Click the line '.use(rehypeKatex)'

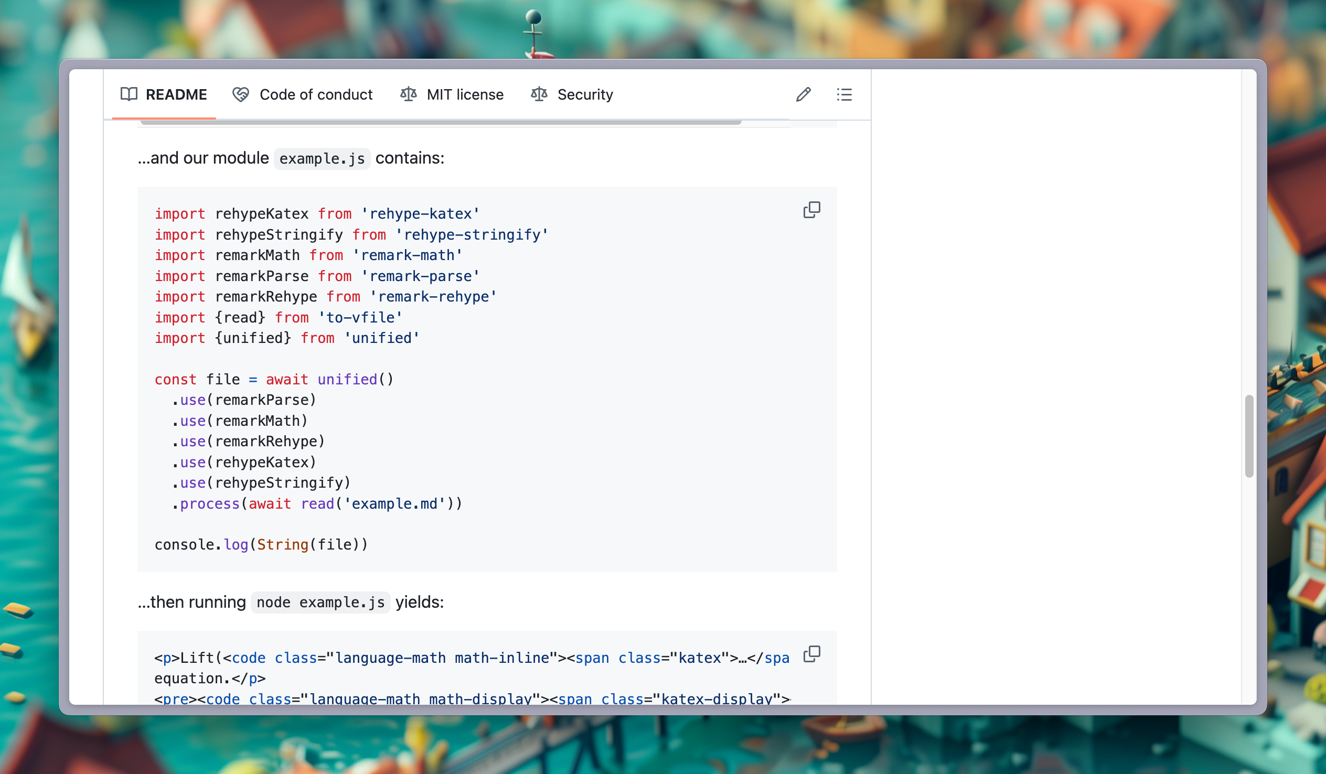click(243, 463)
